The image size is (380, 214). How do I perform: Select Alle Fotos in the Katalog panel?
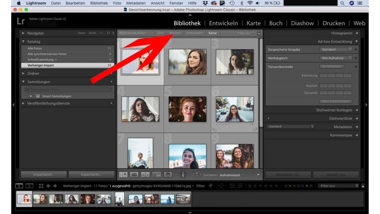tap(35, 48)
